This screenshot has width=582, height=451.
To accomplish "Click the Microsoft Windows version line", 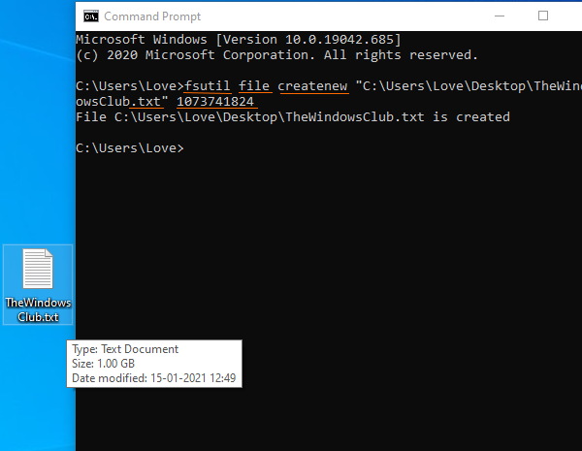I will (x=239, y=40).
